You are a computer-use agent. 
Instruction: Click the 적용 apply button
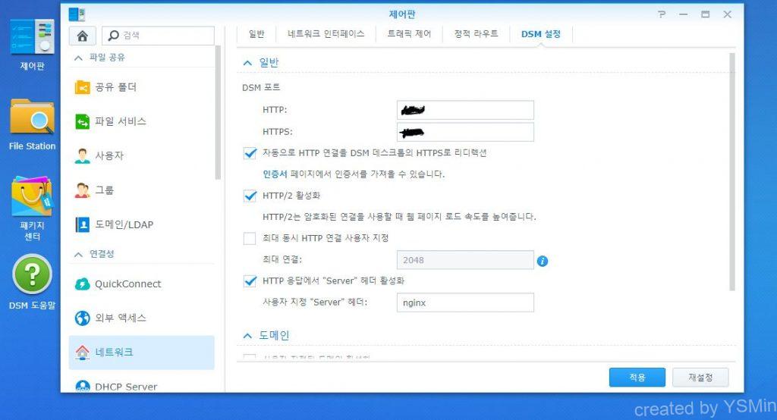tap(637, 378)
